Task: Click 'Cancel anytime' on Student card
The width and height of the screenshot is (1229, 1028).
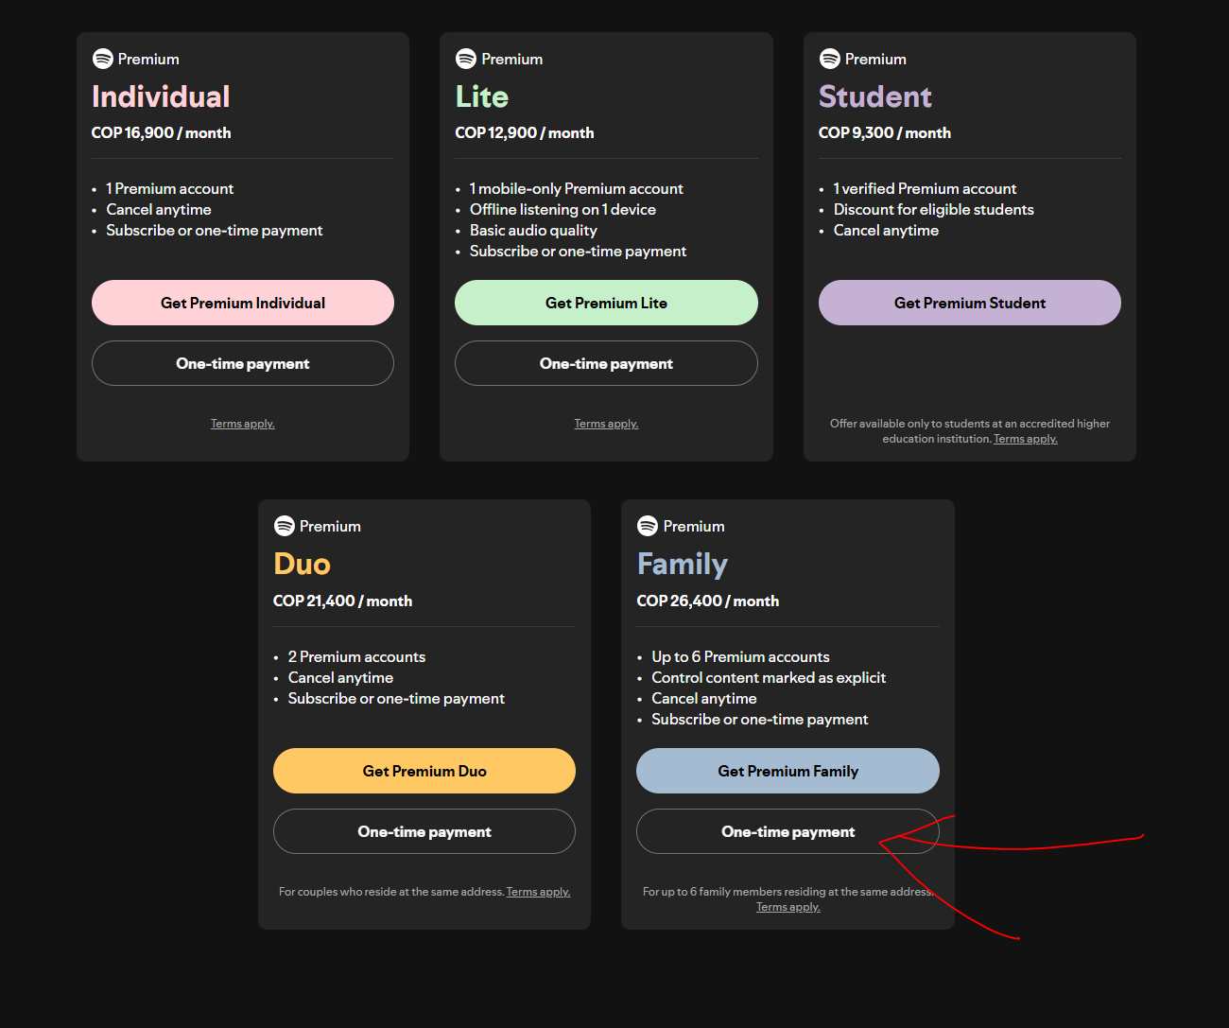Action: pos(886,231)
